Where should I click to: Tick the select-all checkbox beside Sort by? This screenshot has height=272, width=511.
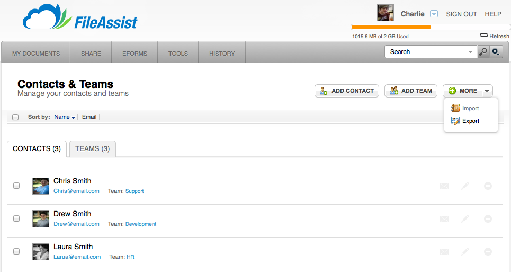coord(15,117)
